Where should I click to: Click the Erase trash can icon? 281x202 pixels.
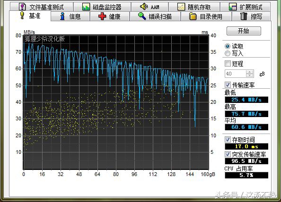244,16
